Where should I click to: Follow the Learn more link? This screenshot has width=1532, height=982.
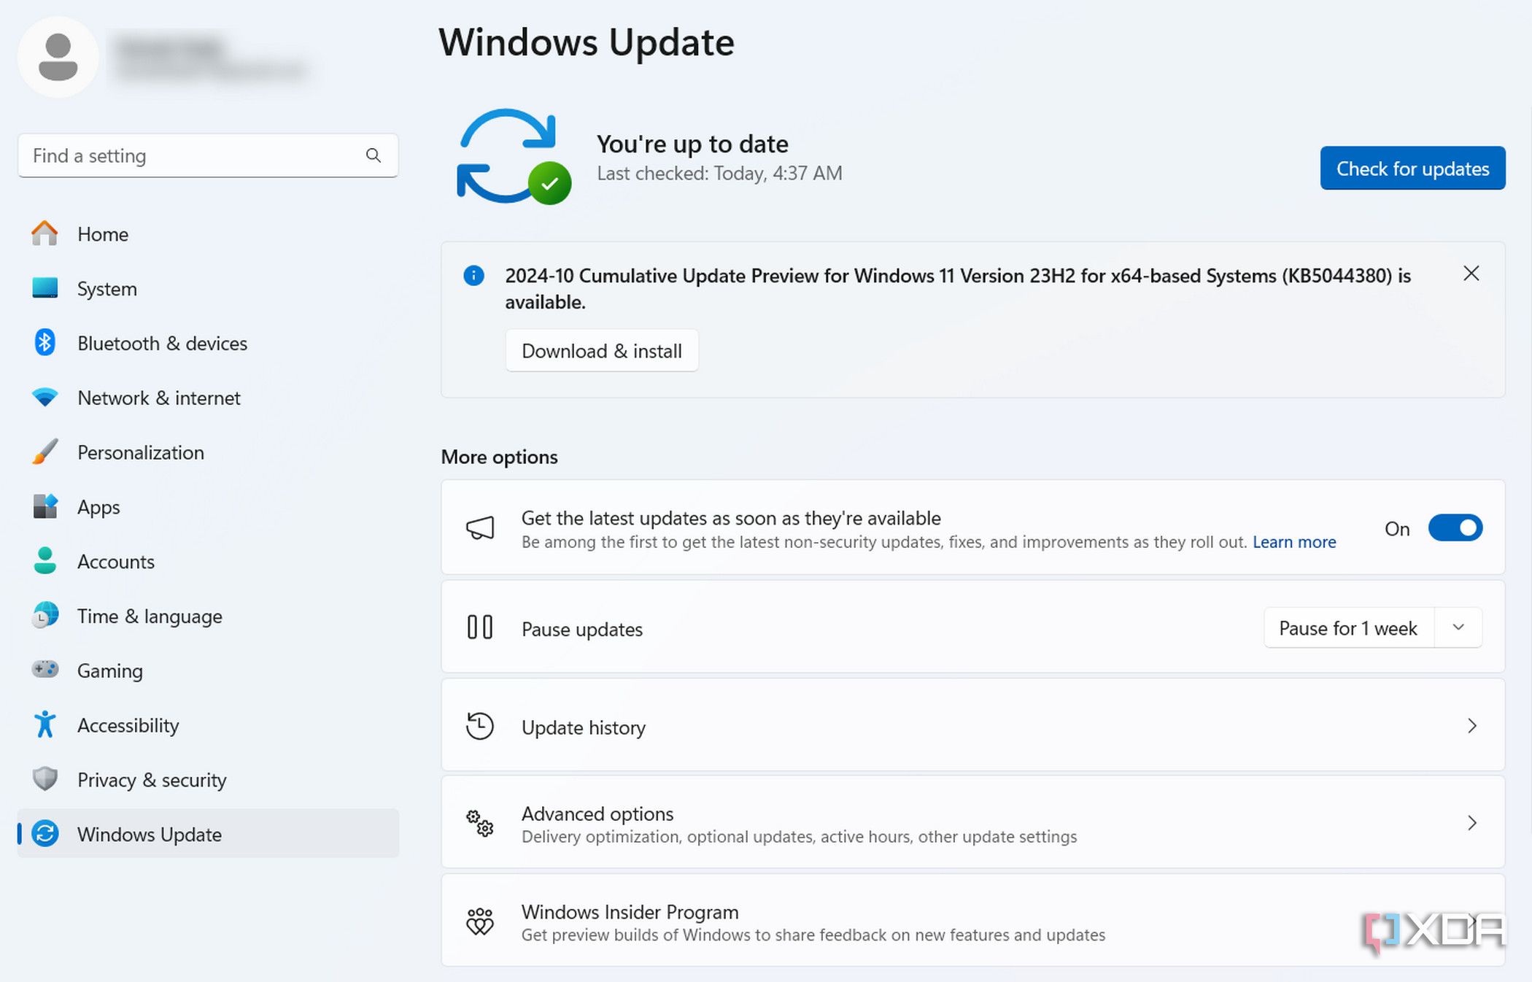pyautogui.click(x=1293, y=542)
